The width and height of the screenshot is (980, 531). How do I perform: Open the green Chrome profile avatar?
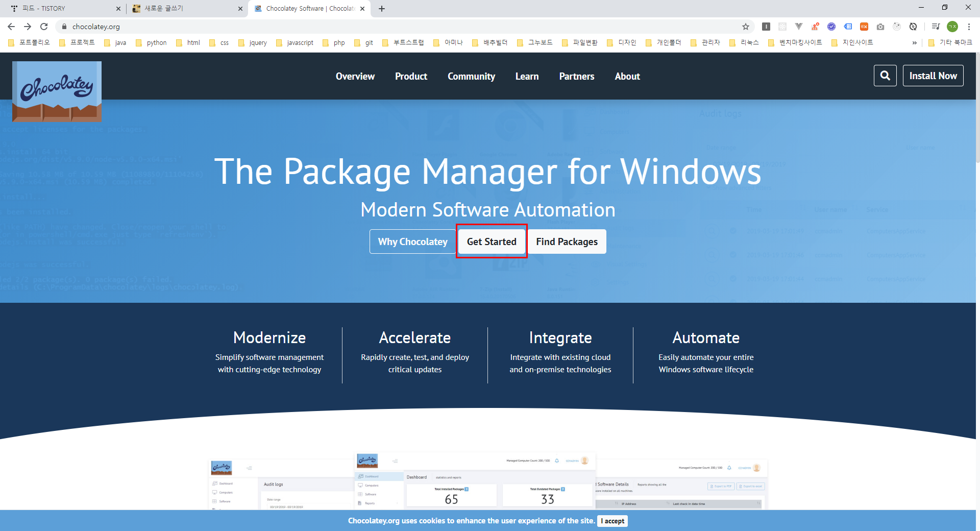[x=952, y=27]
